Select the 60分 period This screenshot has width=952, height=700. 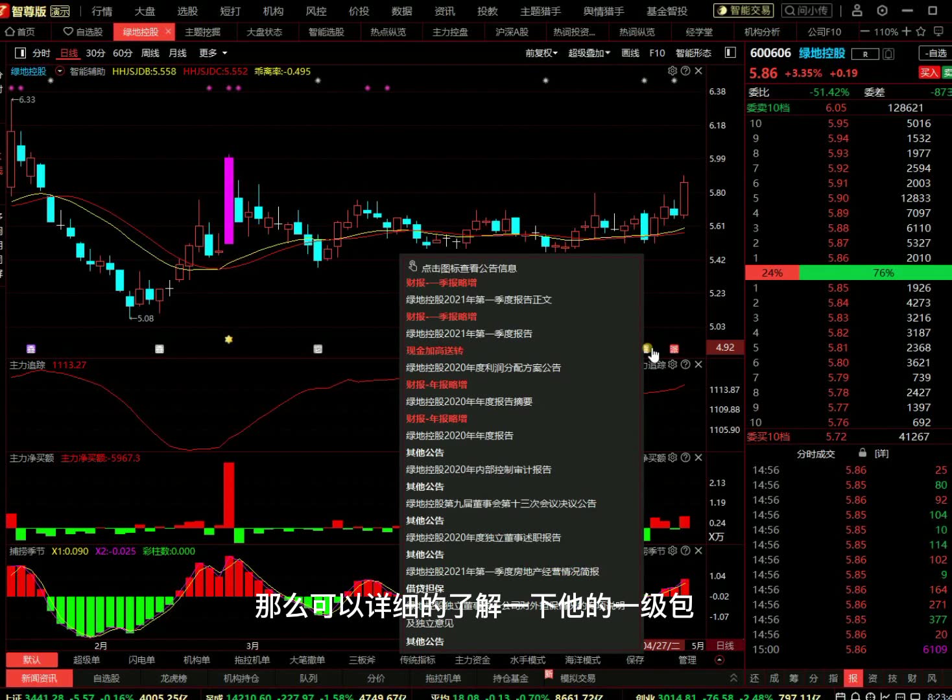(123, 53)
